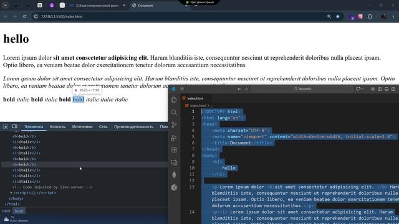Switch to the Источники DevTools tab
The height and width of the screenshot is (224, 399).
pyautogui.click(x=82, y=126)
